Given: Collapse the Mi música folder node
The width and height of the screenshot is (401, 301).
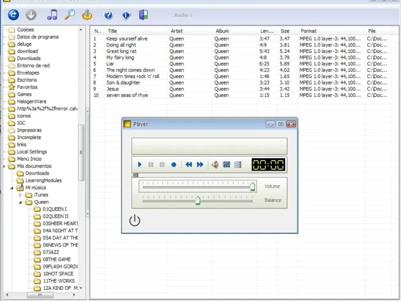Looking at the screenshot, I should [12, 188].
